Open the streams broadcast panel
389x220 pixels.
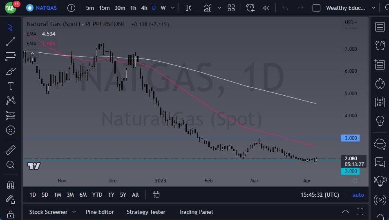[x=380, y=200]
